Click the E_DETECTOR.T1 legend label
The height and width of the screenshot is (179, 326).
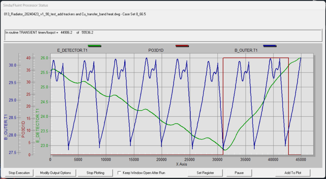pos(72,50)
